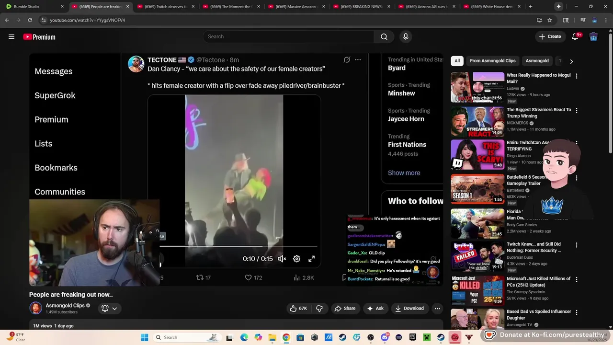The image size is (613, 345).
Task: Toggle notification bell for Asmongold Clips
Action: tap(105, 309)
